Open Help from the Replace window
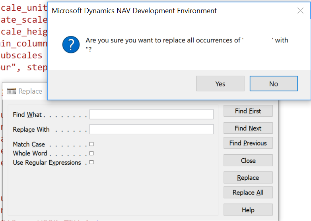 pyautogui.click(x=248, y=209)
